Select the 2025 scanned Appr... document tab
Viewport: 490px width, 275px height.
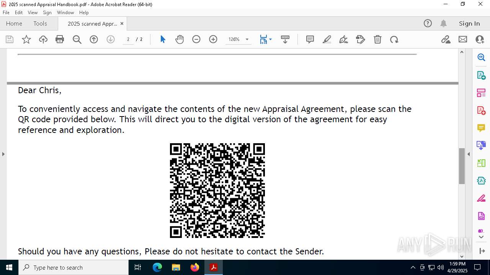(92, 23)
